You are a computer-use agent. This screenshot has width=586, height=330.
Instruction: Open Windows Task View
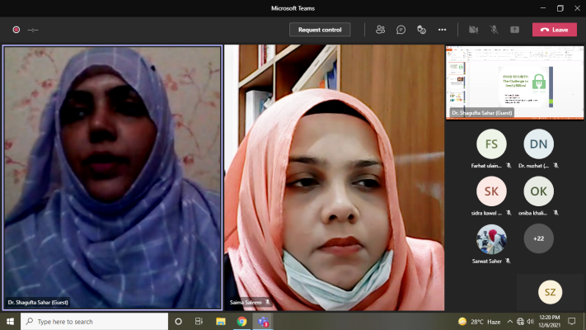point(199,321)
